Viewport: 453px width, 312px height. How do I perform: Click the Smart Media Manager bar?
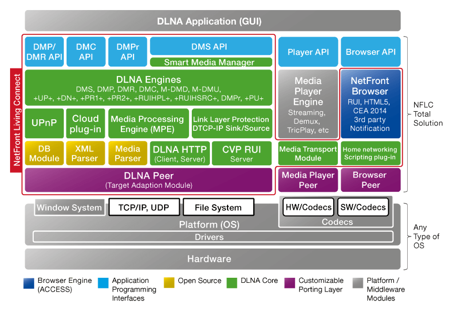pos(211,62)
